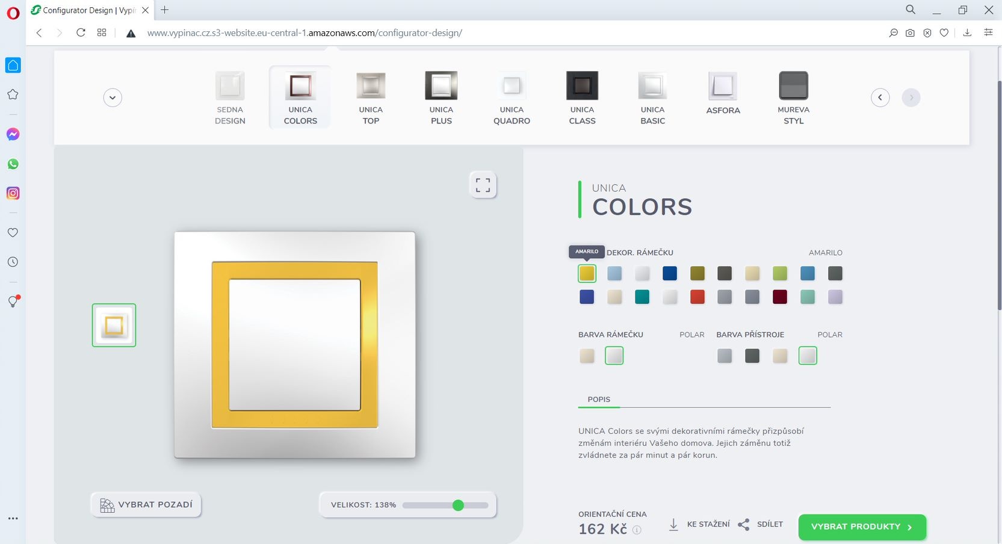
Task: Pick Polar white device color swatch
Action: 808,356
